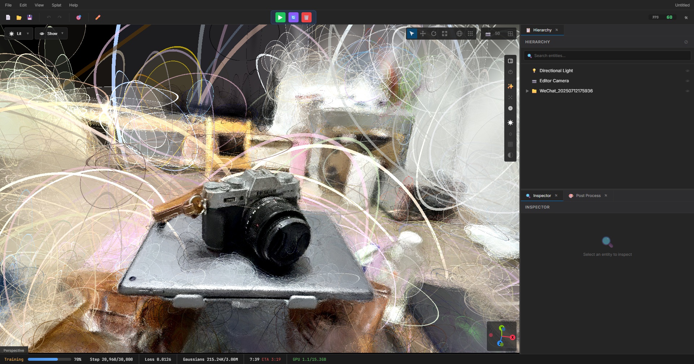The image size is (694, 364).
Task: Hide the Editor Camera in the Hierarchy
Action: point(687,81)
